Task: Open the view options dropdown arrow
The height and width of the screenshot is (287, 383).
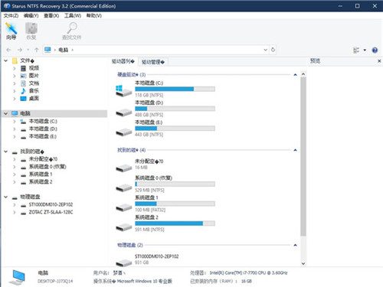Action: [365, 50]
